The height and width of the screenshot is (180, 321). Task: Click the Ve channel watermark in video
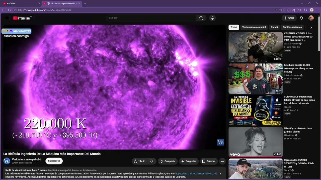[220, 142]
